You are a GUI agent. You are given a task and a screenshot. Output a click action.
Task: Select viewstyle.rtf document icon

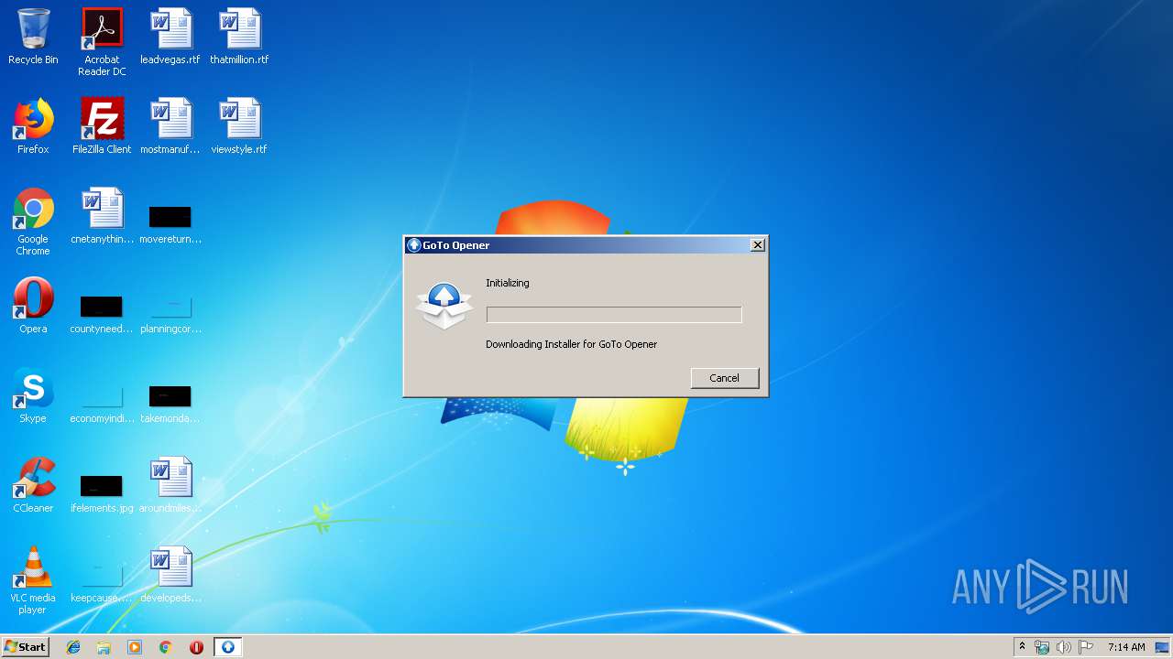click(x=239, y=126)
